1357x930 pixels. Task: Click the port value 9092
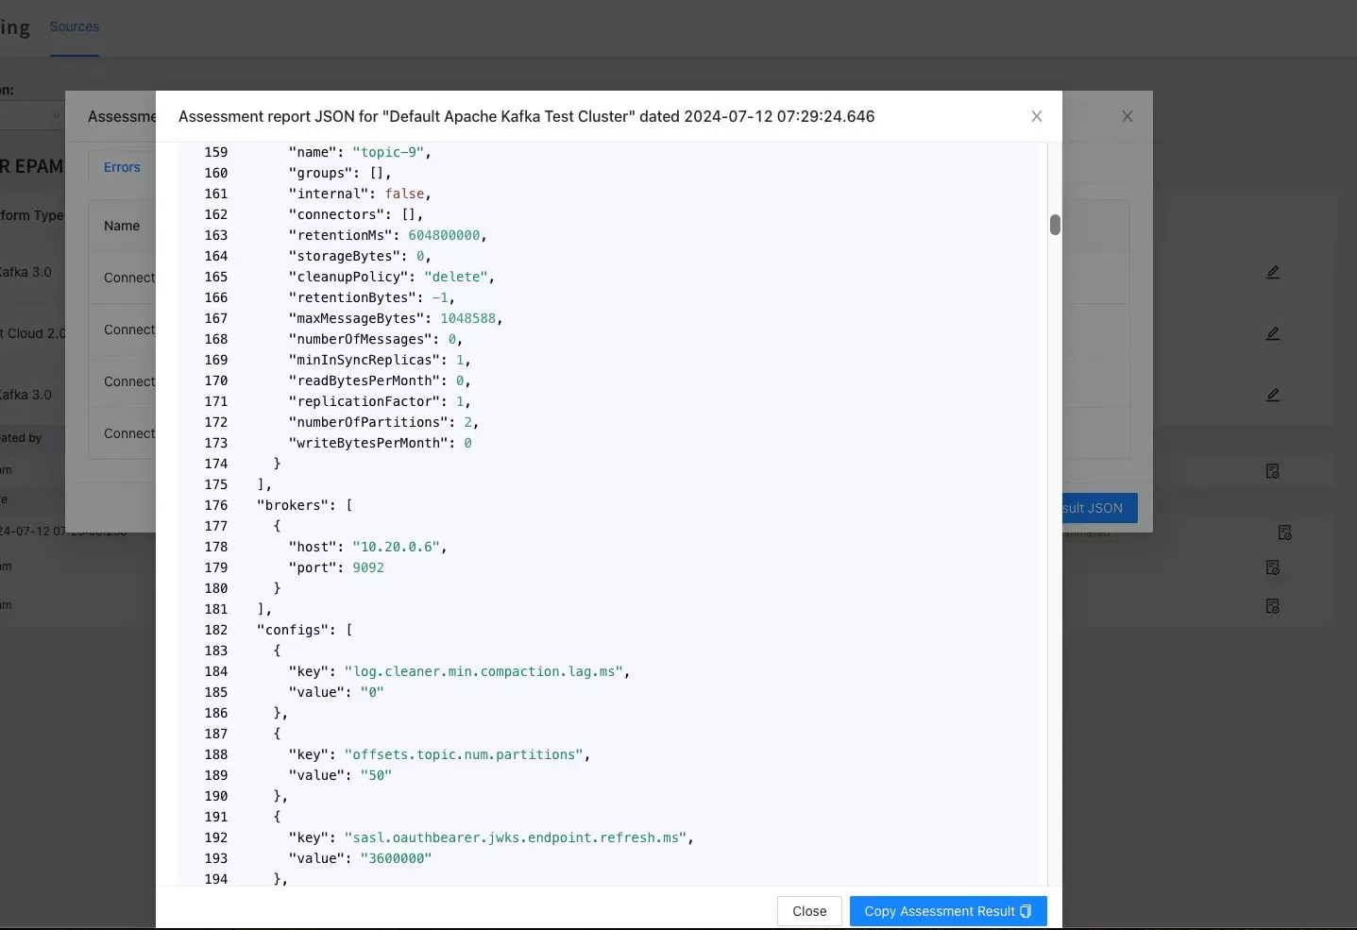pos(368,567)
